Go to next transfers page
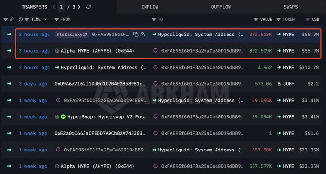326x174 pixels. (x=79, y=7)
